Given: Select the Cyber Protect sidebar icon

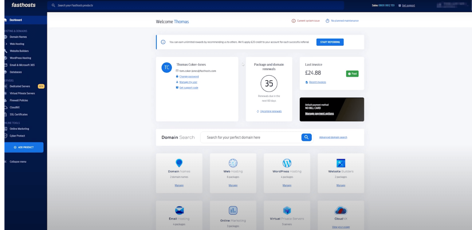Looking at the screenshot, I should 6,135.
